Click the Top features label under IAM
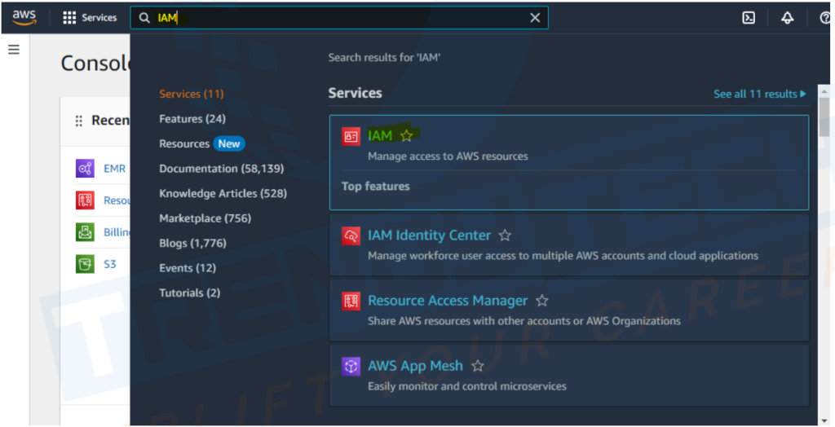Image resolution: width=835 pixels, height=427 pixels. coord(375,187)
